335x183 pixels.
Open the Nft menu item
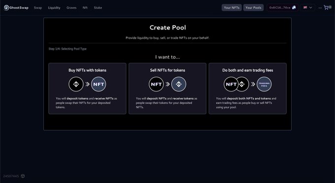tap(85, 8)
